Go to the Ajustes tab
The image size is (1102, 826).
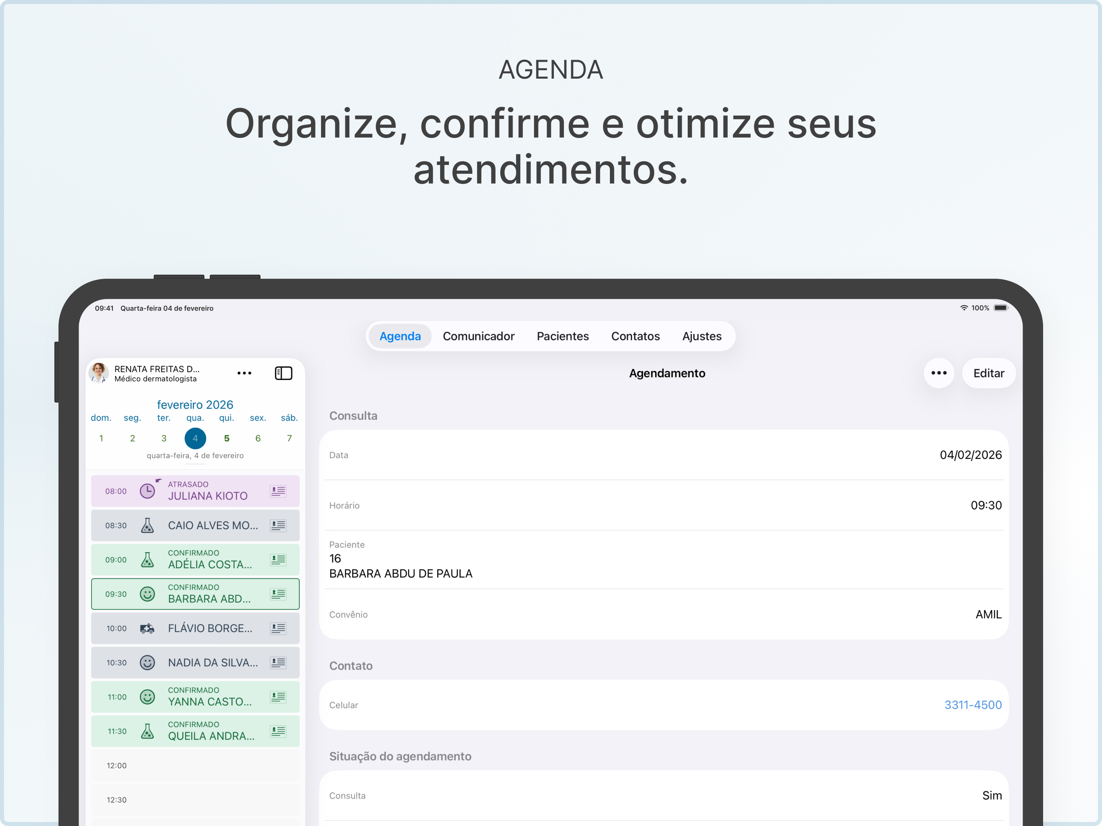pos(701,336)
